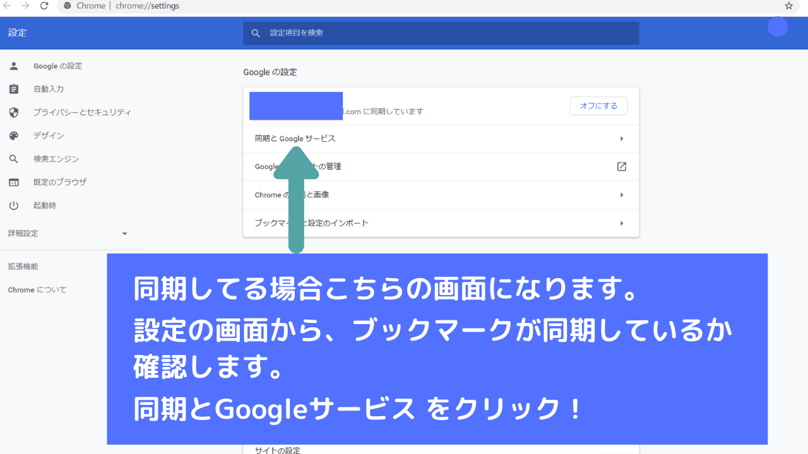Screen dimensions: 808x454
Task: Open 同期と Google サービス
Action: point(441,139)
